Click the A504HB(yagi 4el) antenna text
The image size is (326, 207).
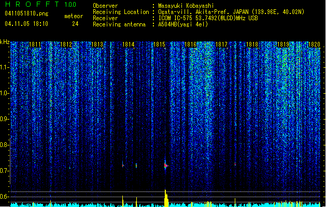pyautogui.click(x=183, y=24)
